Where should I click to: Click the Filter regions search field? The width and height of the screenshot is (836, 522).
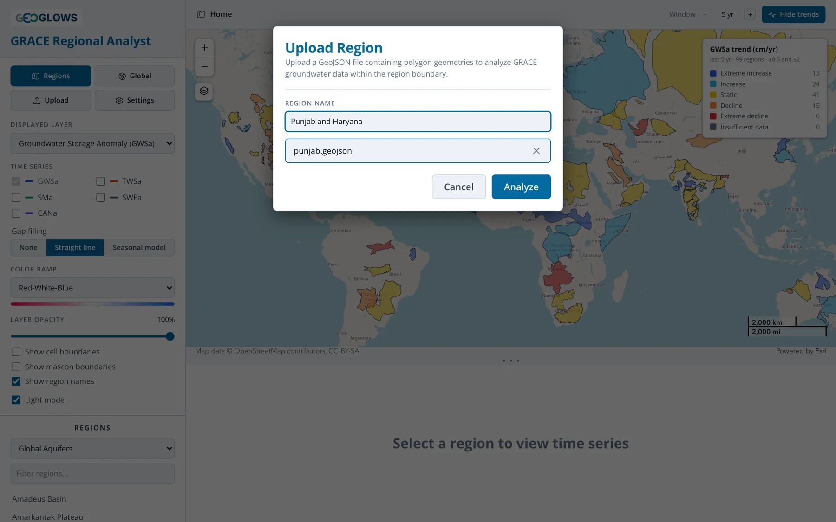pyautogui.click(x=92, y=474)
